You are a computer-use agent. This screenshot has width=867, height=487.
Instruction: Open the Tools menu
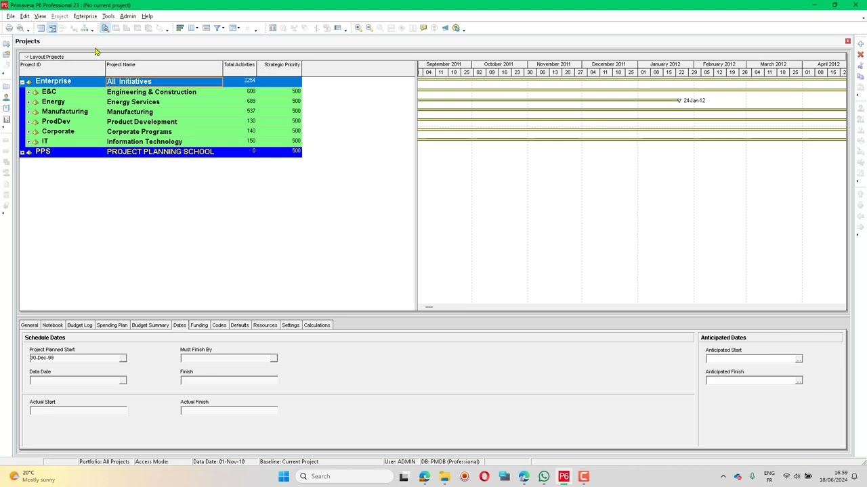coord(108,16)
